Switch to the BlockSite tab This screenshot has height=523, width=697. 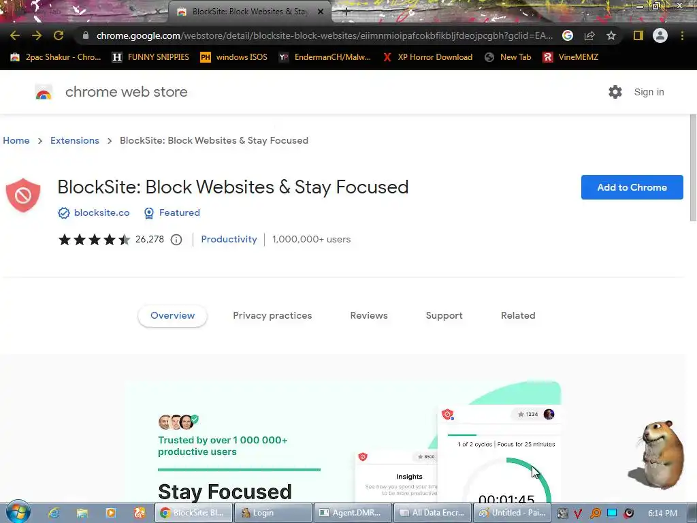point(249,12)
